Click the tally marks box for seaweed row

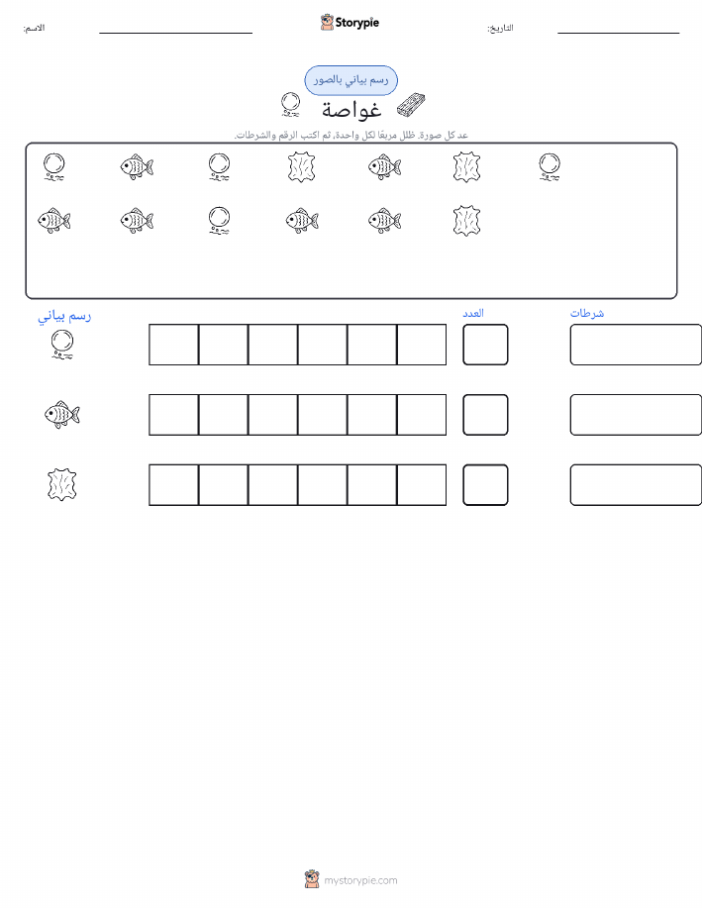[x=636, y=484]
